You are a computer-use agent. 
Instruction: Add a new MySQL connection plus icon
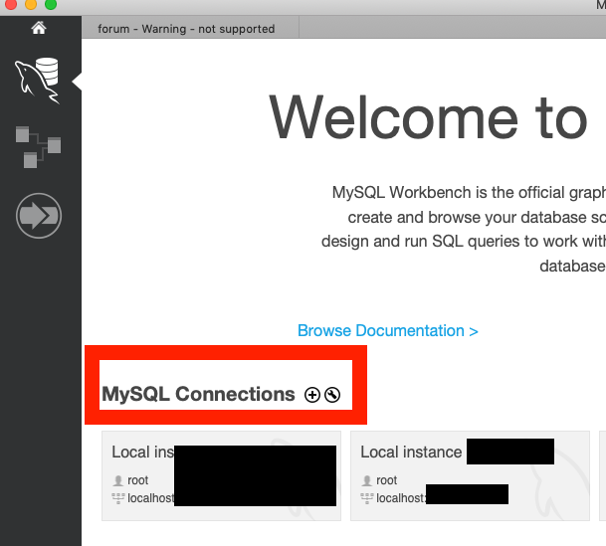coord(312,395)
